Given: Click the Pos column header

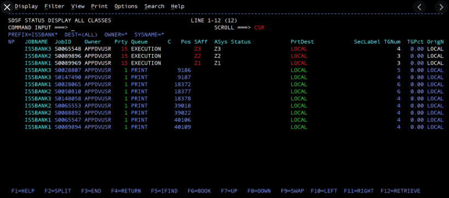Looking at the screenshot, I should (x=186, y=42).
